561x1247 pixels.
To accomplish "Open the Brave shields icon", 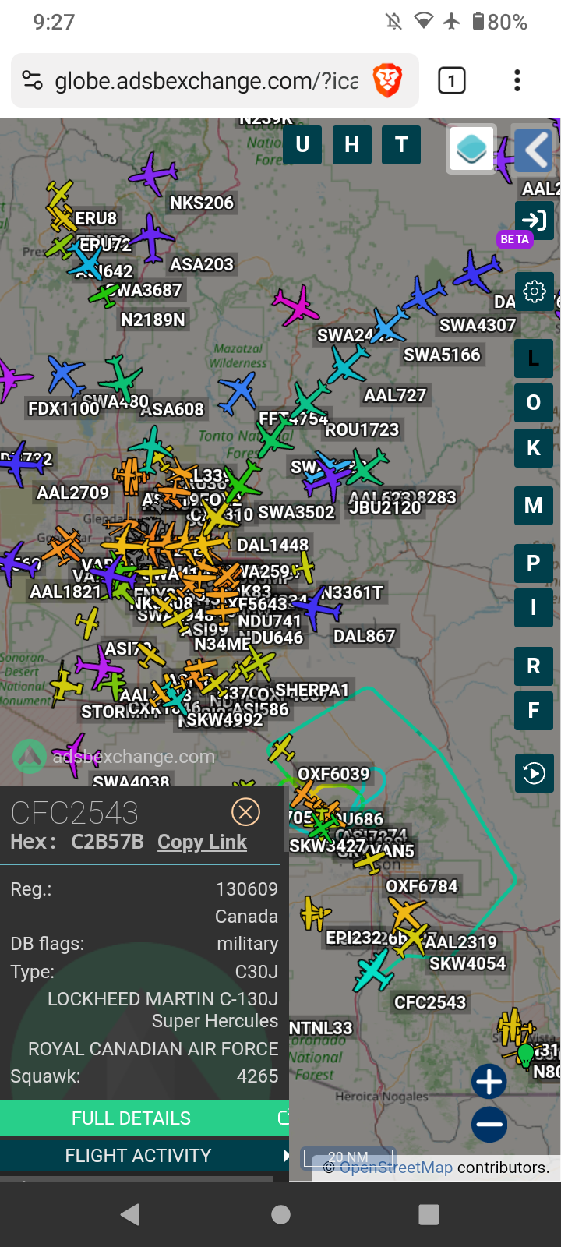I will tap(387, 80).
